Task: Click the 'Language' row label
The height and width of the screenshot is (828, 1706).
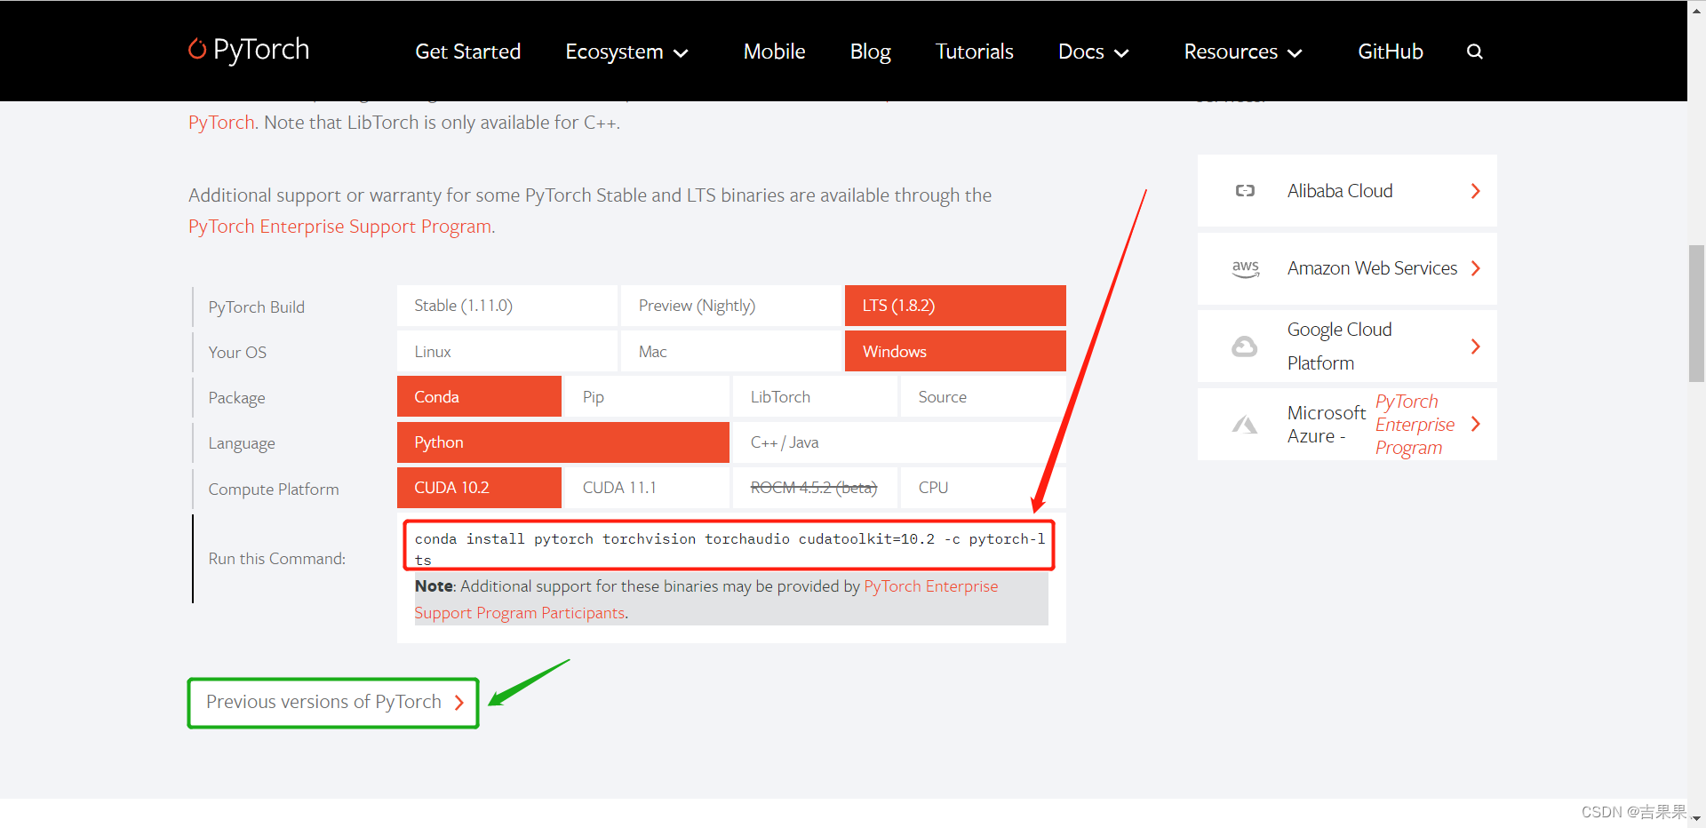Action: 242,443
